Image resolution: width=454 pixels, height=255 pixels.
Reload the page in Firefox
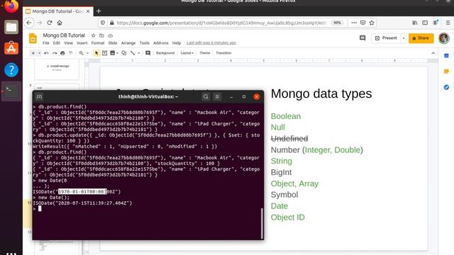point(50,23)
